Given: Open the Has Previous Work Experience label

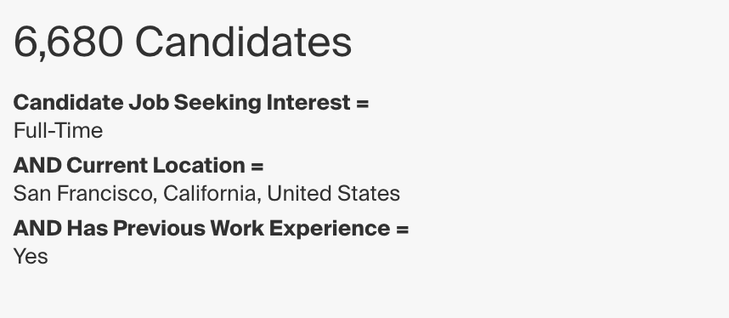Looking at the screenshot, I should click(x=229, y=228).
